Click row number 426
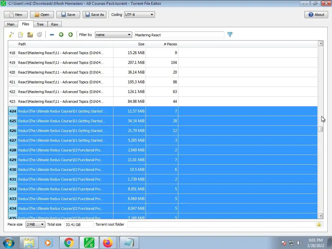This screenshot has width=332, height=249. [13, 131]
